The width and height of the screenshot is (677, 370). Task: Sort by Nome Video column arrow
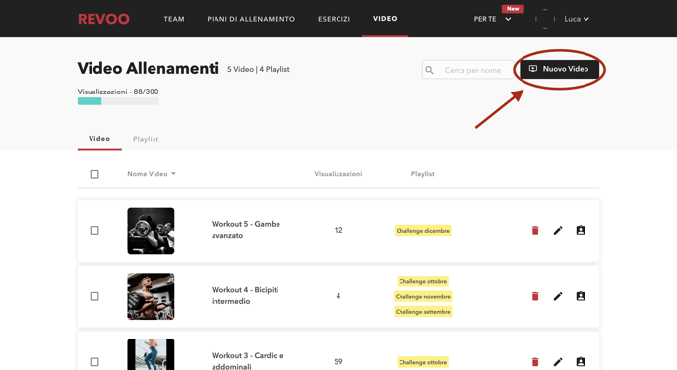[x=173, y=174]
